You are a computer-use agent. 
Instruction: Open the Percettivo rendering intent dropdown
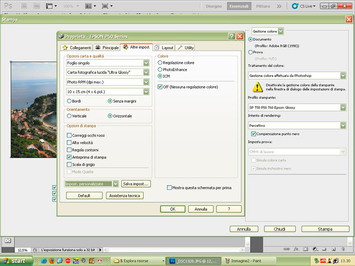pos(343,125)
